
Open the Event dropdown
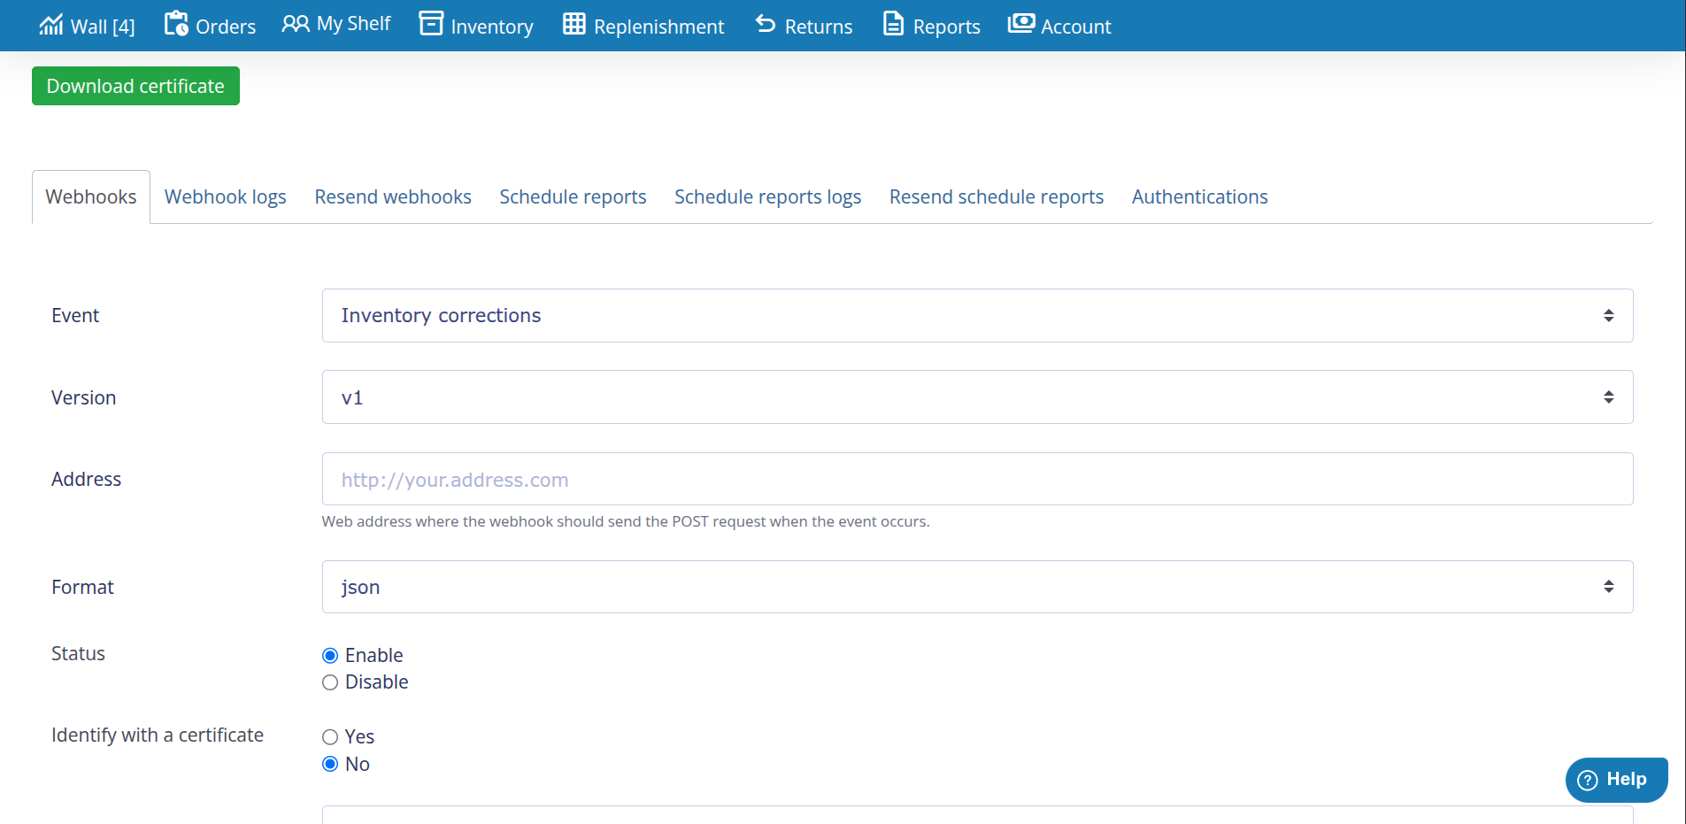(x=976, y=315)
